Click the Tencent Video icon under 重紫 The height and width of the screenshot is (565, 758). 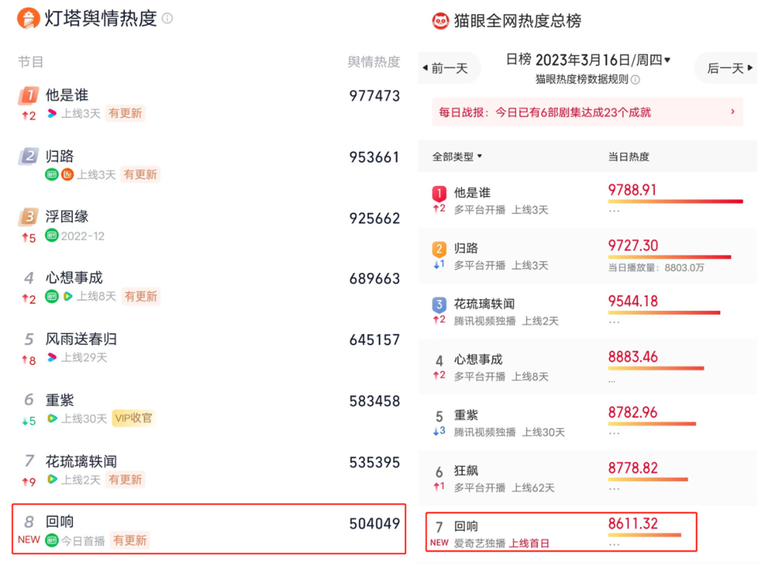pos(52,418)
